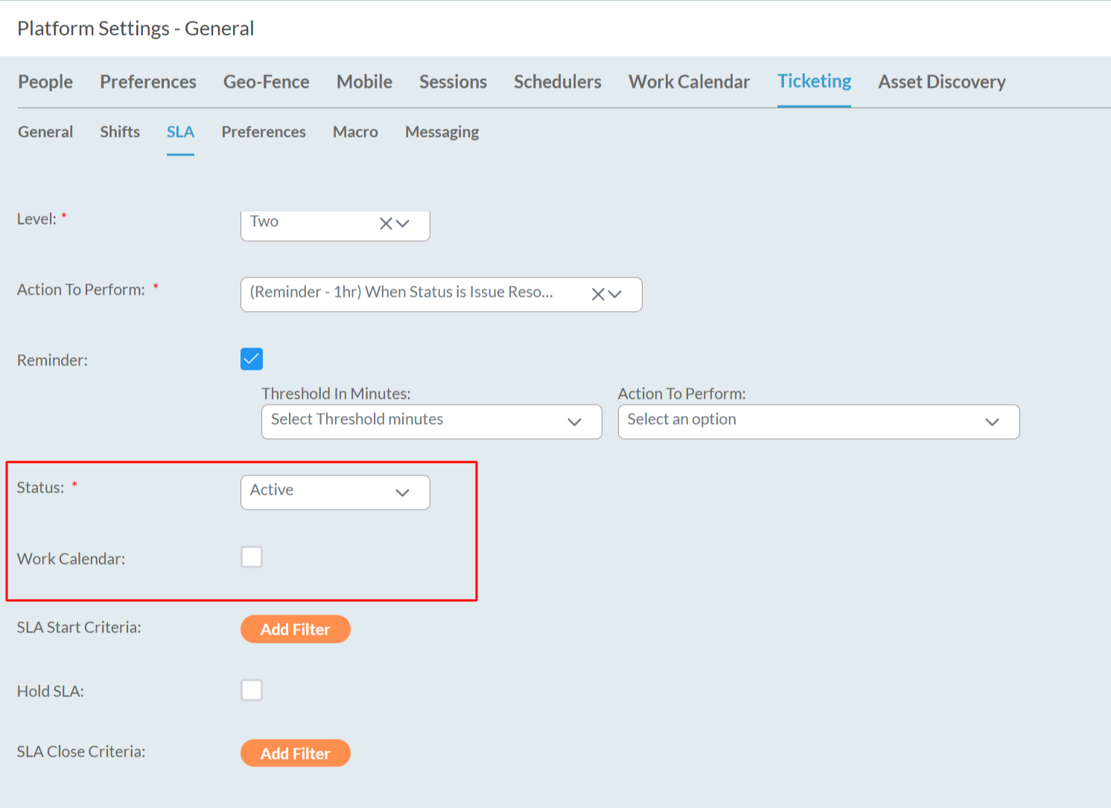
Task: Open the Work Calendar top tab
Action: (x=690, y=82)
